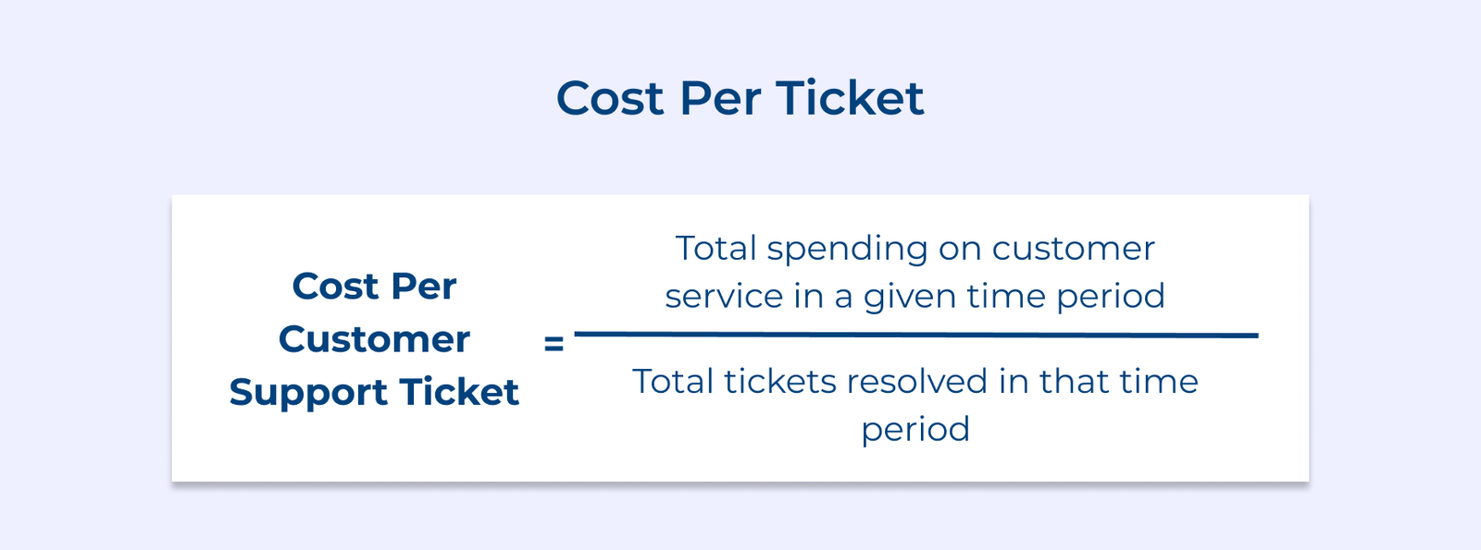Viewport: 1481px width, 550px height.
Task: Click the bold word "Customer" in the label
Action: point(374,339)
